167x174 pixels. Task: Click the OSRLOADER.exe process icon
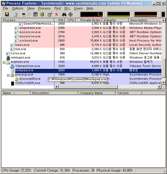point(12,84)
